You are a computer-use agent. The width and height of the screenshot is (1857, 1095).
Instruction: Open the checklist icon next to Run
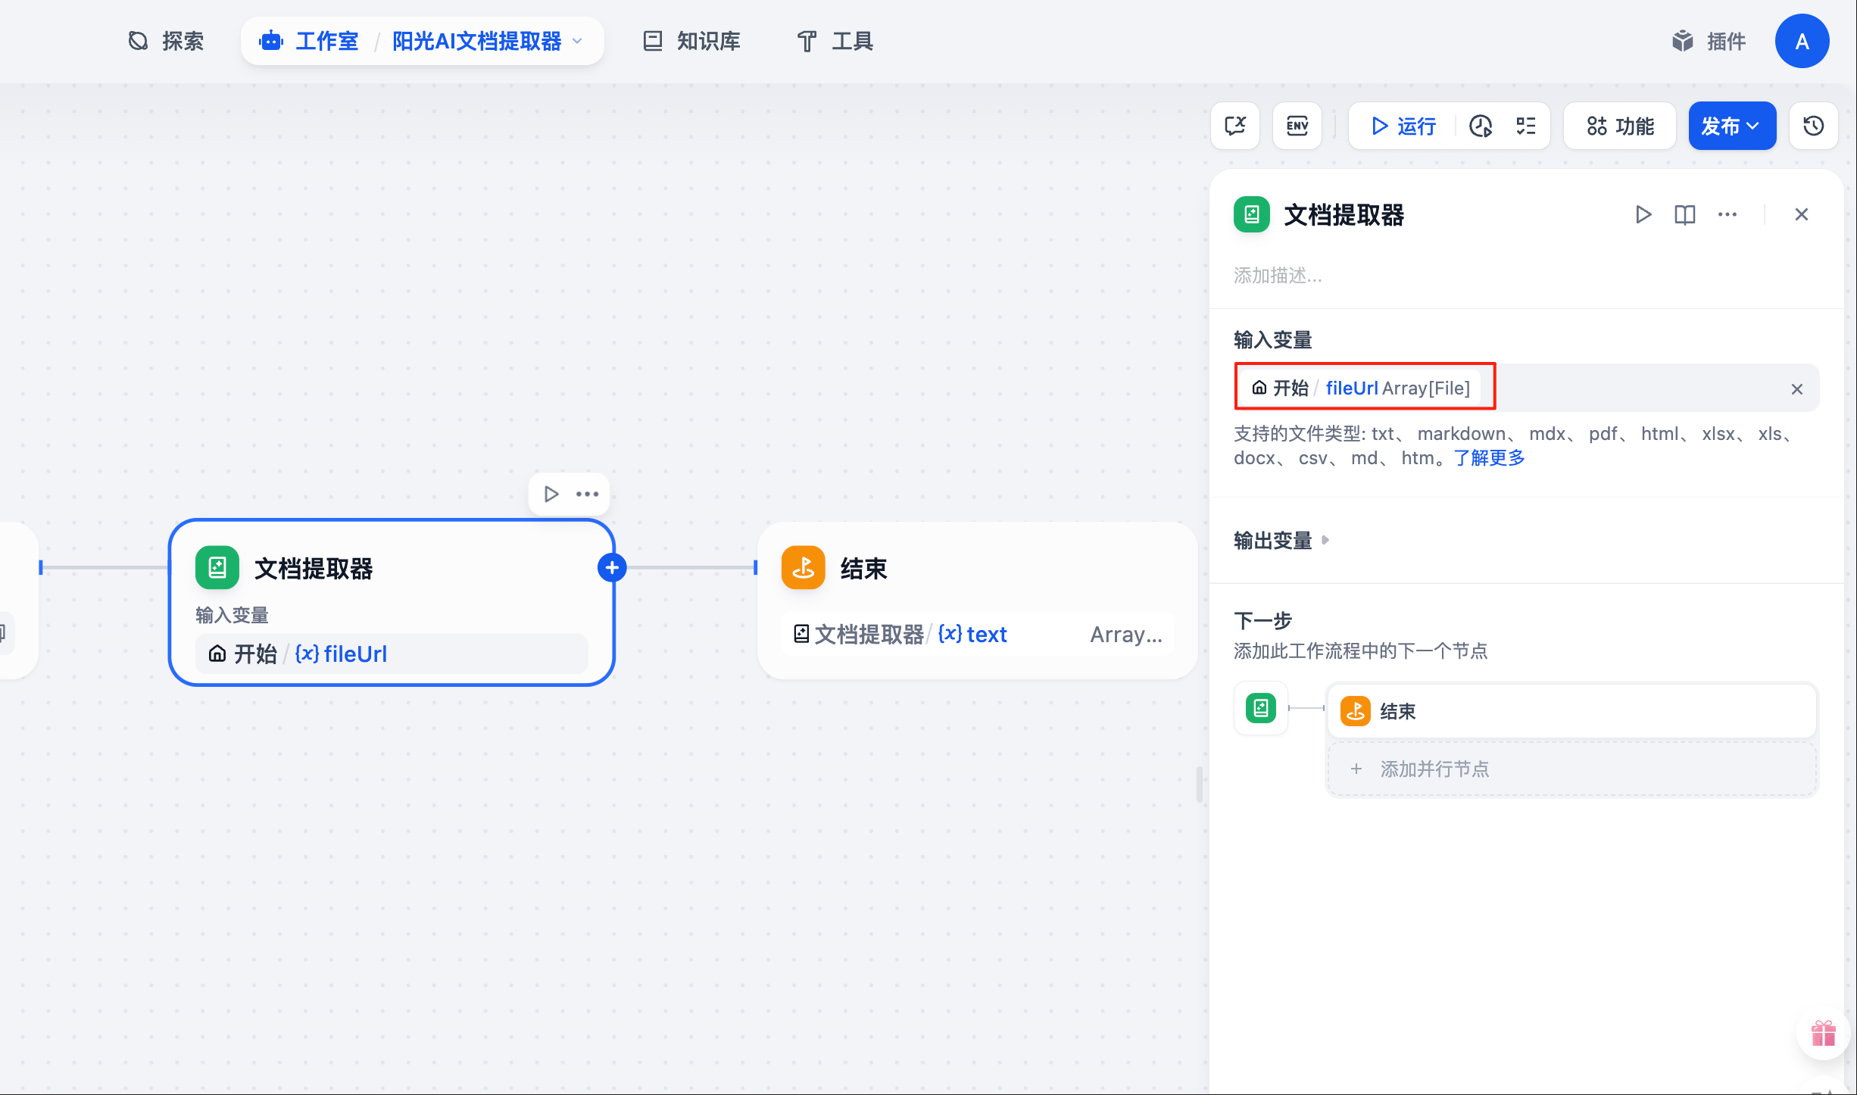(x=1526, y=126)
